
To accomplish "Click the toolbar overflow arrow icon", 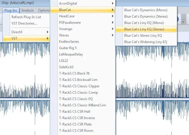I will coord(184,21).
